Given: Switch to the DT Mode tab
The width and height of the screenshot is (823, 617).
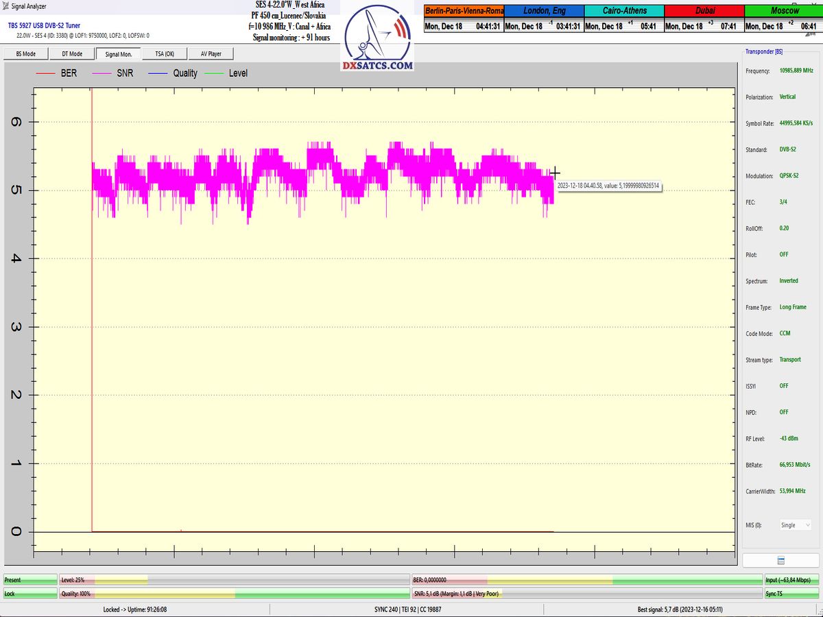Looking at the screenshot, I should pos(72,53).
